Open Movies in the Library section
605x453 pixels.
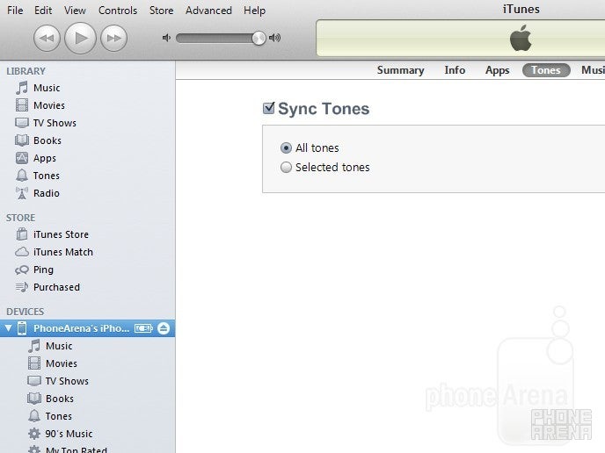[40, 105]
